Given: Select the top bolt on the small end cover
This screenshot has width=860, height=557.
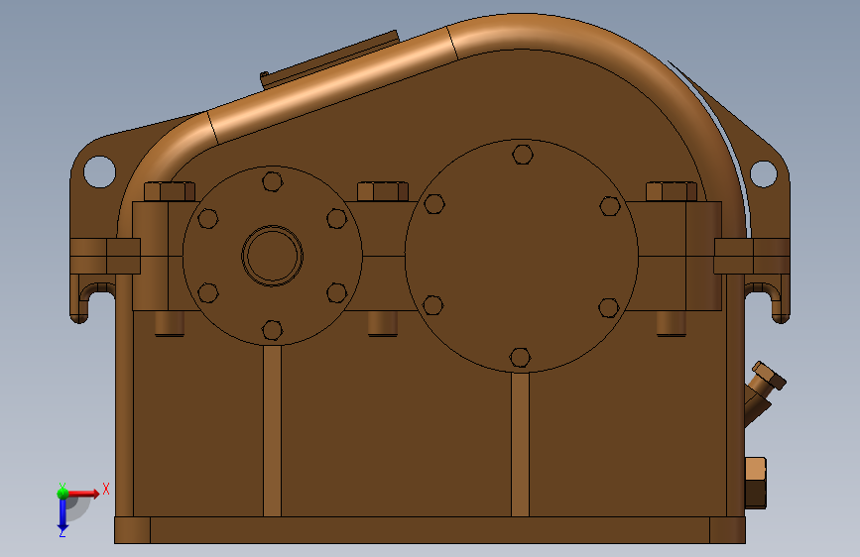Looking at the screenshot, I should click(x=272, y=181).
